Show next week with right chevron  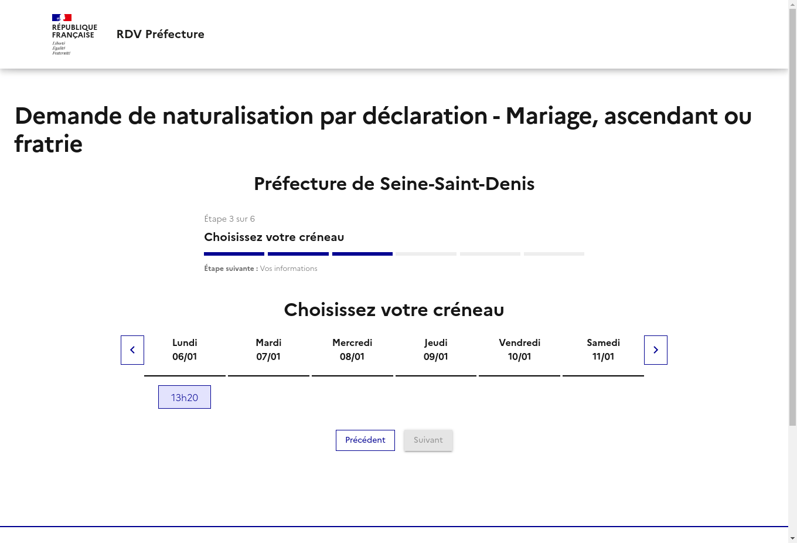tap(656, 350)
